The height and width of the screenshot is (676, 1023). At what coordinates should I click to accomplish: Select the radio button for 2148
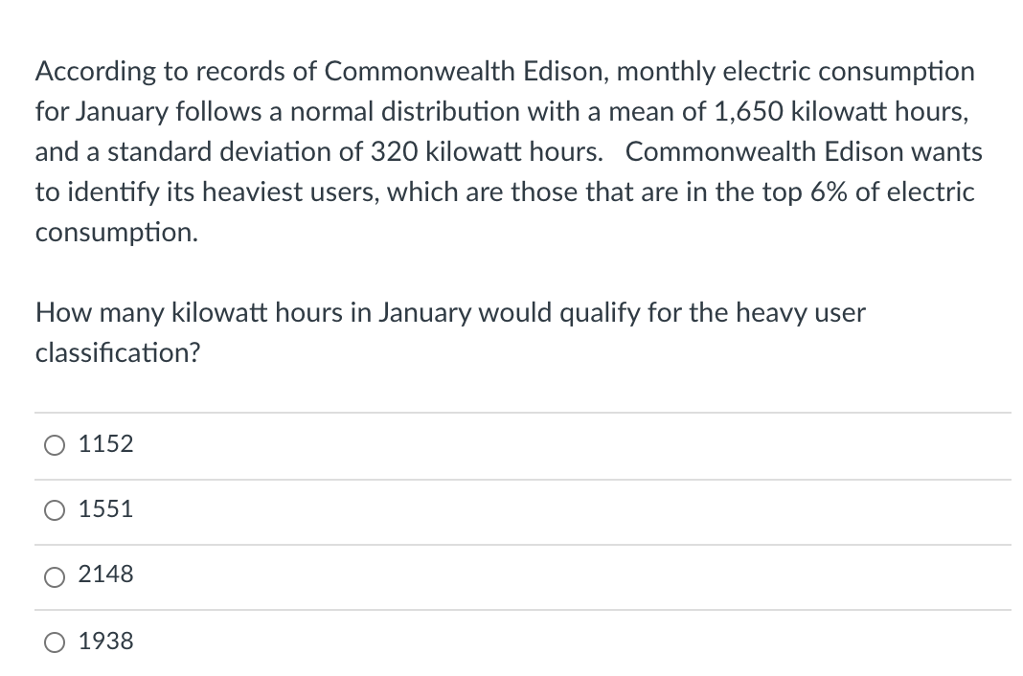55,575
